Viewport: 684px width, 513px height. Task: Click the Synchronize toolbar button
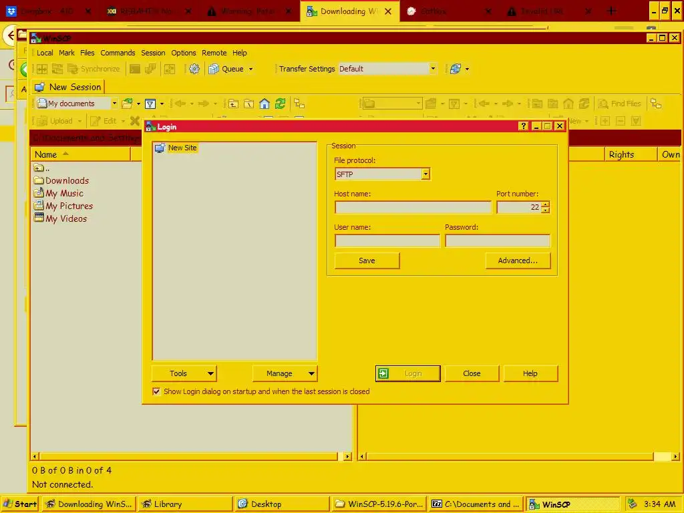tap(94, 69)
